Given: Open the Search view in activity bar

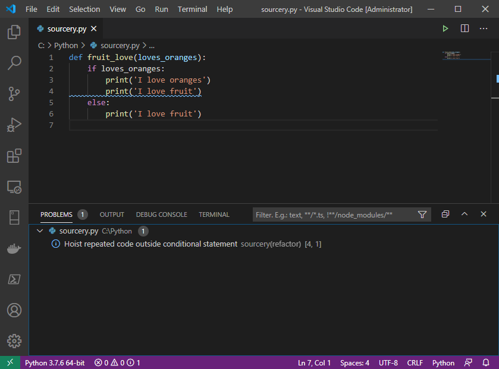Looking at the screenshot, I should [14, 62].
